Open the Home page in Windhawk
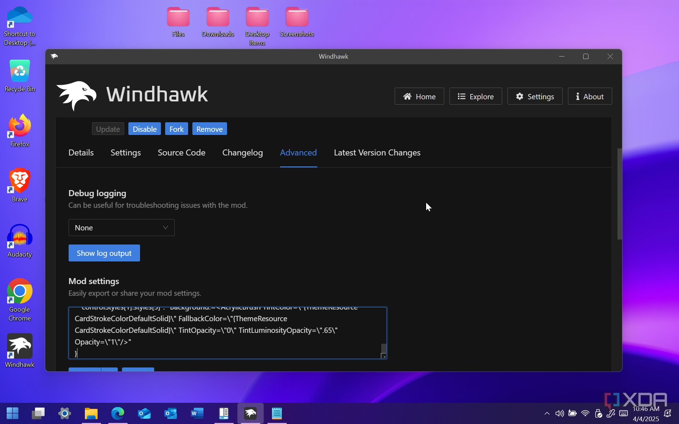Viewport: 679px width, 424px height. coord(419,96)
